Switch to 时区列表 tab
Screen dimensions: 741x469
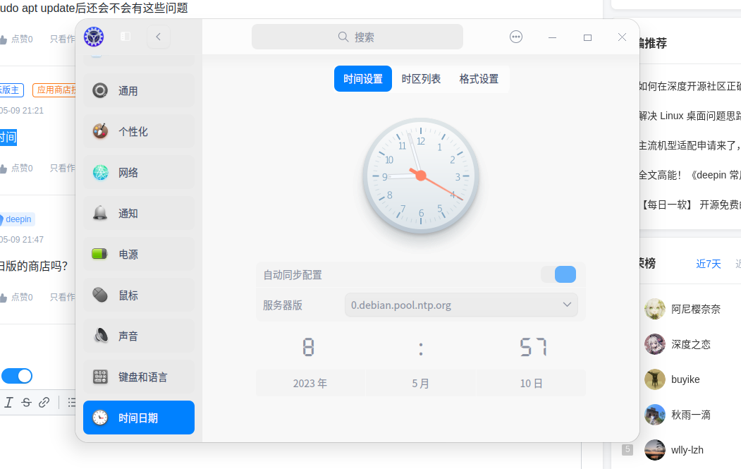[x=421, y=78]
